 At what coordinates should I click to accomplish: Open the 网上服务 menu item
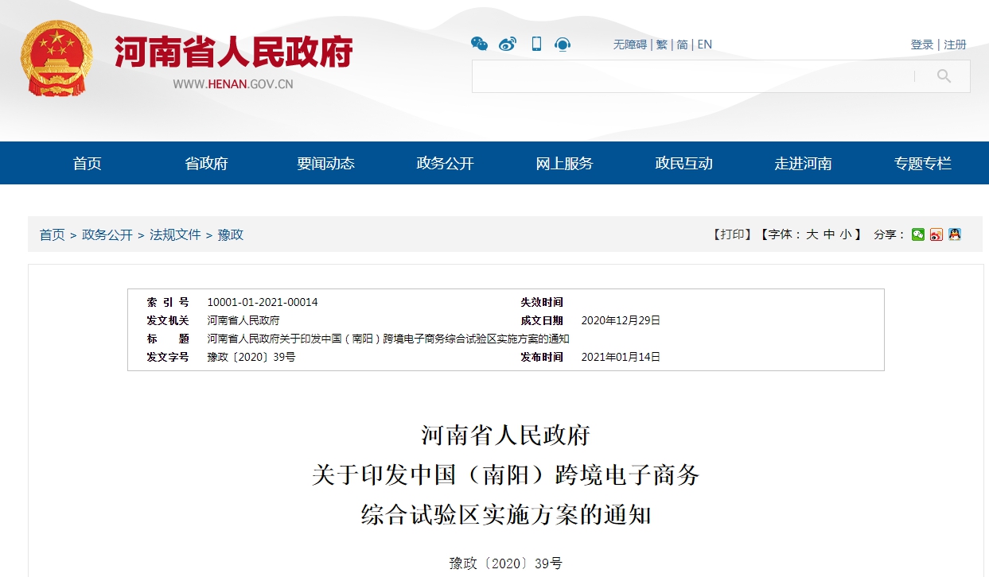[563, 163]
